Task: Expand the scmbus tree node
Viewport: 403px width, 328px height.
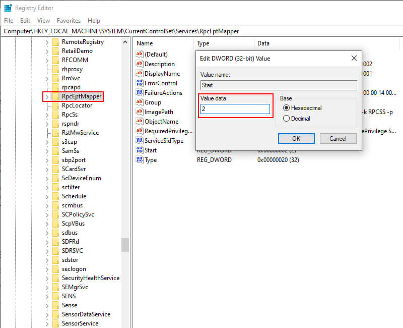Action: coord(47,206)
